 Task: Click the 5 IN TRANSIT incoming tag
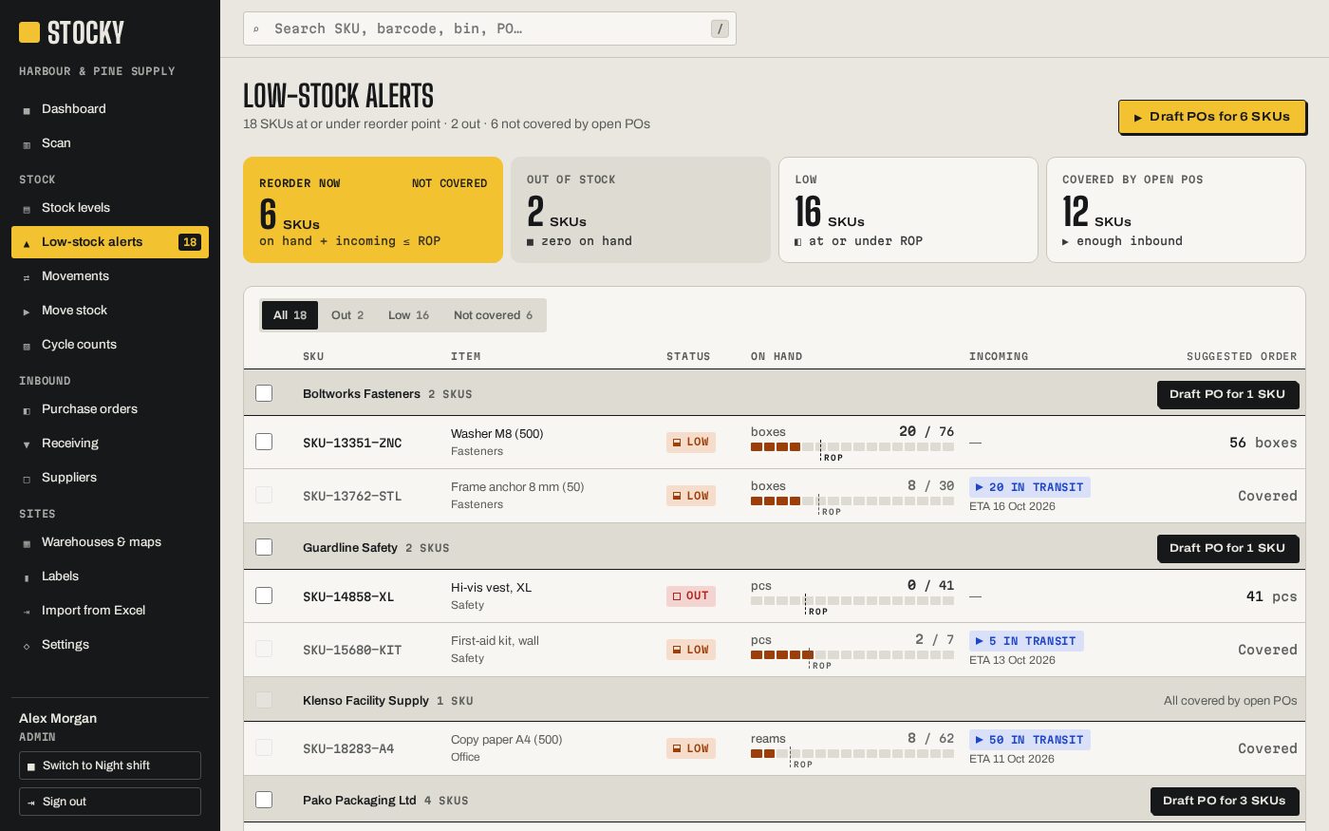(x=1026, y=641)
